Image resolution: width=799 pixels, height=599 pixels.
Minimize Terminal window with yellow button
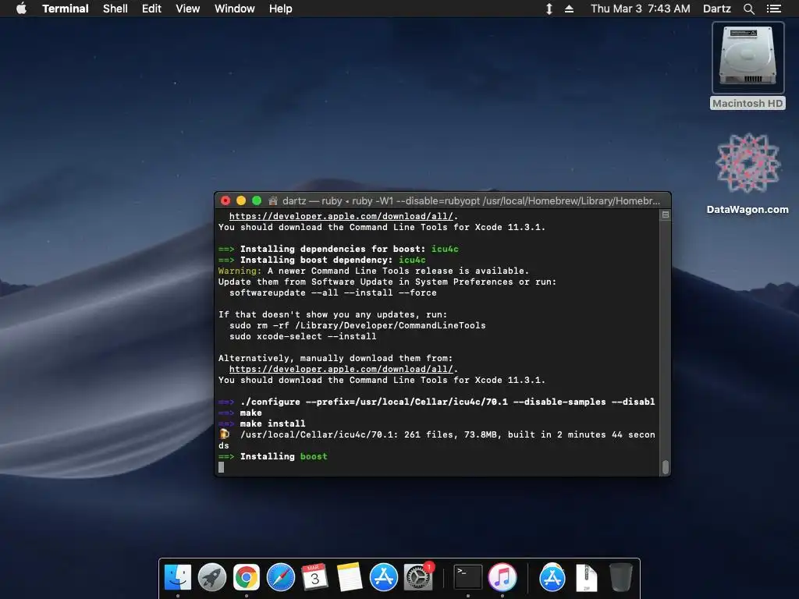tap(241, 200)
